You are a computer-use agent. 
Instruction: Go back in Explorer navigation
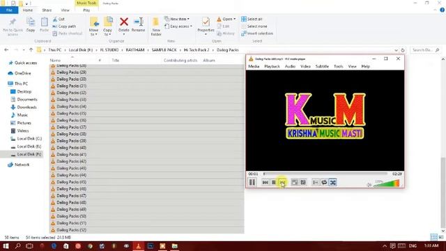coord(6,50)
